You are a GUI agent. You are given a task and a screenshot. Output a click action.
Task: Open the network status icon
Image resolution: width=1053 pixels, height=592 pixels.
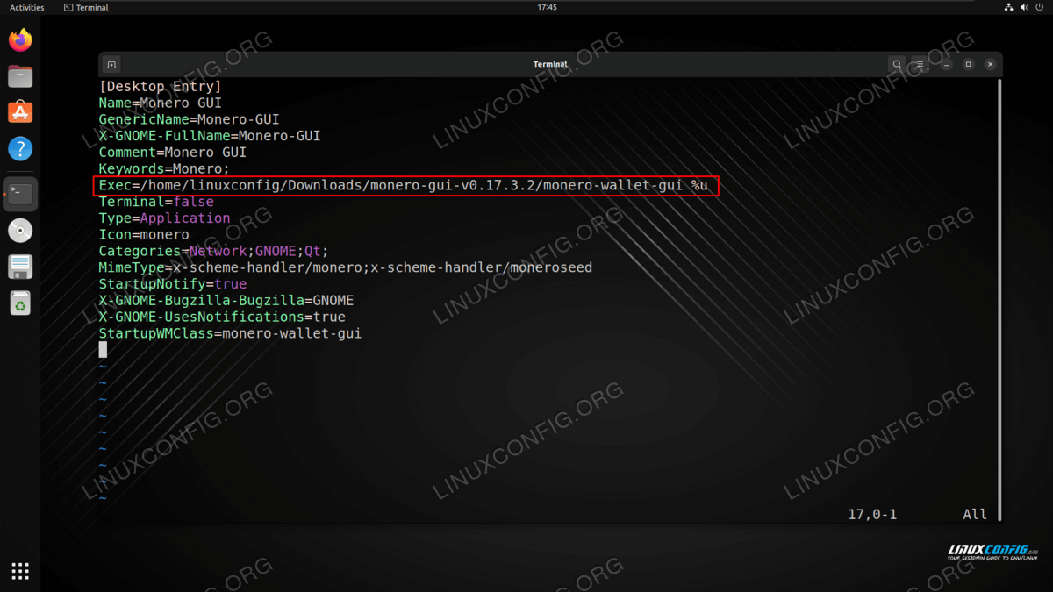point(1009,7)
